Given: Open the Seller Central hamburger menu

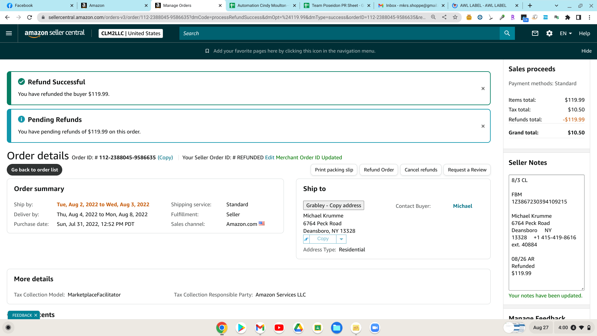Looking at the screenshot, I should tap(9, 33).
